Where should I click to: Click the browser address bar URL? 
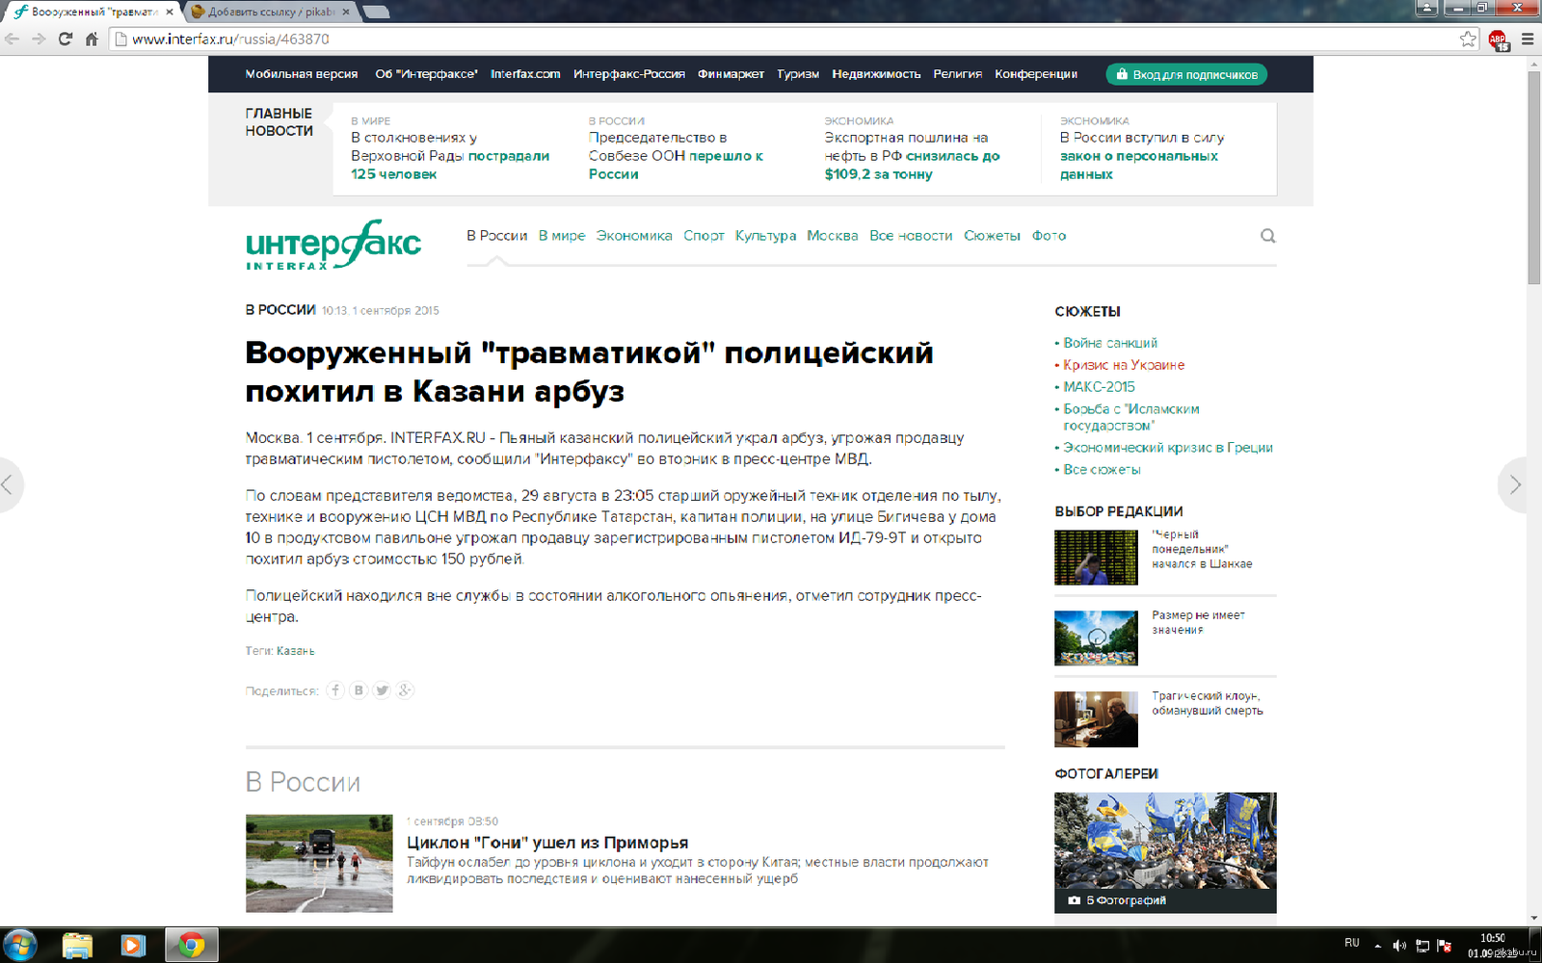230,39
